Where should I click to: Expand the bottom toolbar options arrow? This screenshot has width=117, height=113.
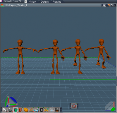point(61,110)
